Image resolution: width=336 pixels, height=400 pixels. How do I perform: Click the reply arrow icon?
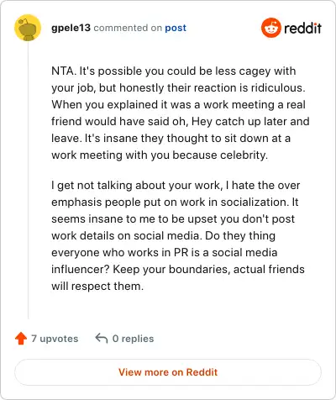[102, 339]
